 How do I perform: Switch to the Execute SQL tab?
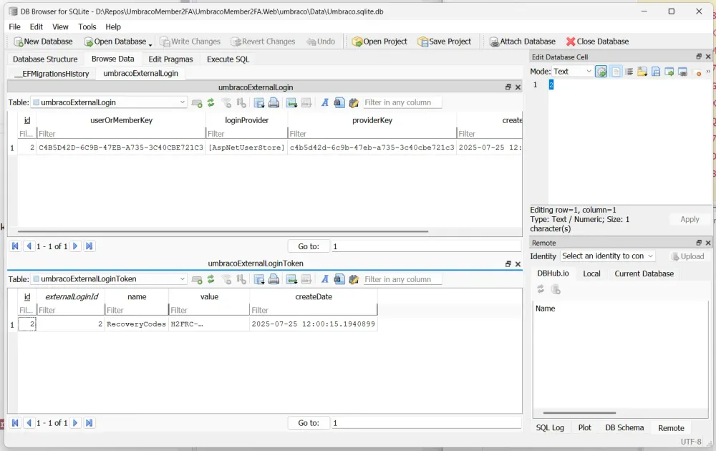tap(228, 59)
